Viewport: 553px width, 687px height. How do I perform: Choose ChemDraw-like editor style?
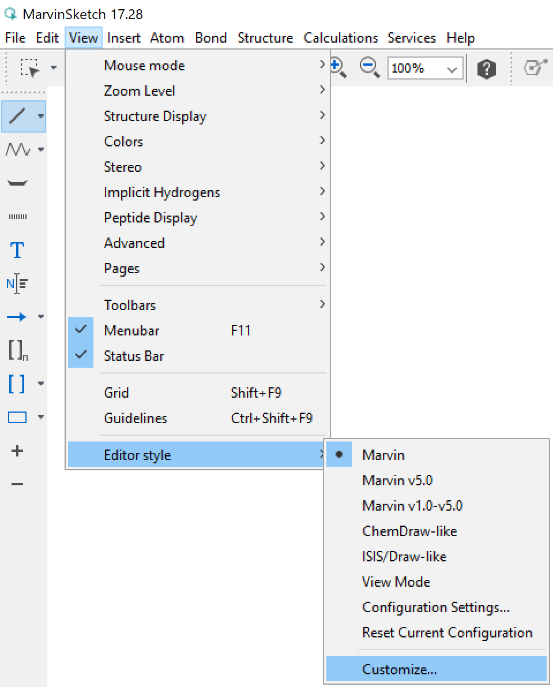point(409,531)
